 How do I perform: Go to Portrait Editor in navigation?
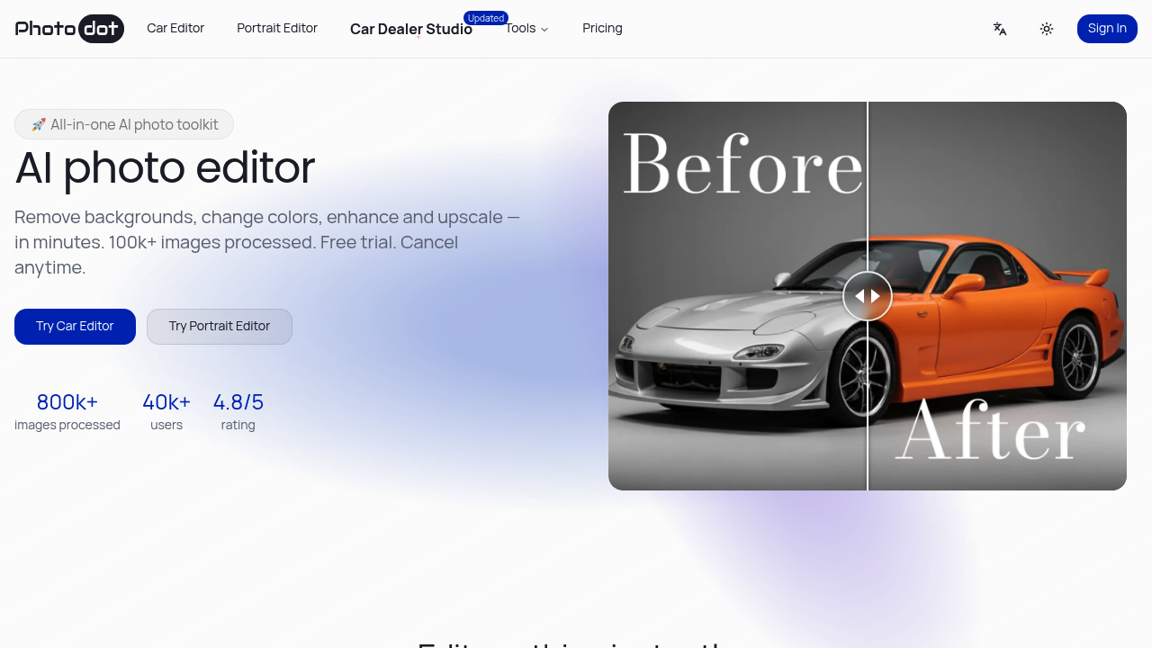(x=277, y=29)
